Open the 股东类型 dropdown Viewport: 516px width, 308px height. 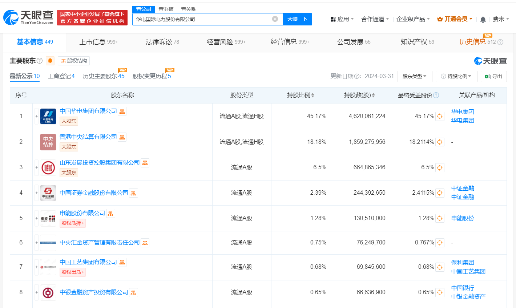pyautogui.click(x=415, y=76)
